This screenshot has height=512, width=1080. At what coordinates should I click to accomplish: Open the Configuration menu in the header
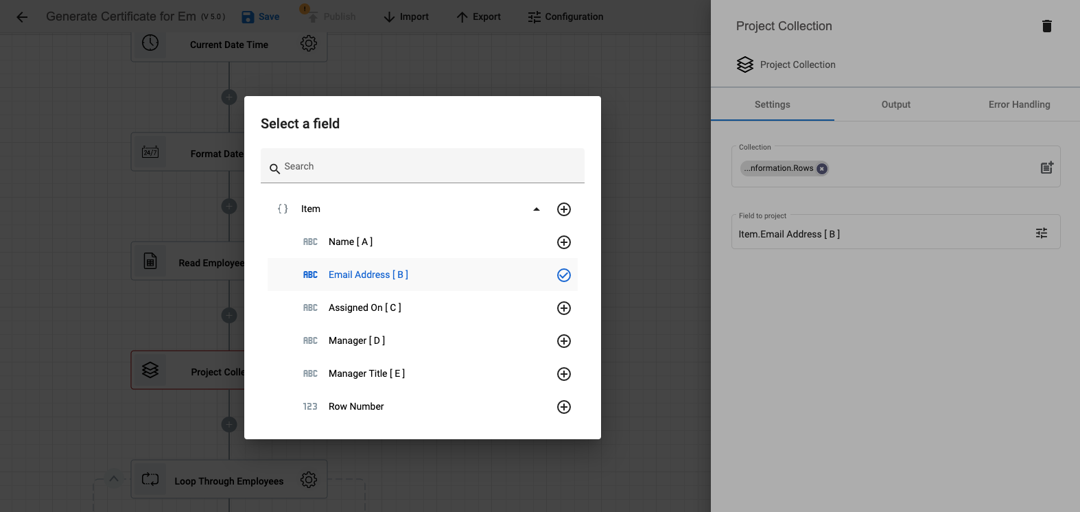[x=565, y=17]
